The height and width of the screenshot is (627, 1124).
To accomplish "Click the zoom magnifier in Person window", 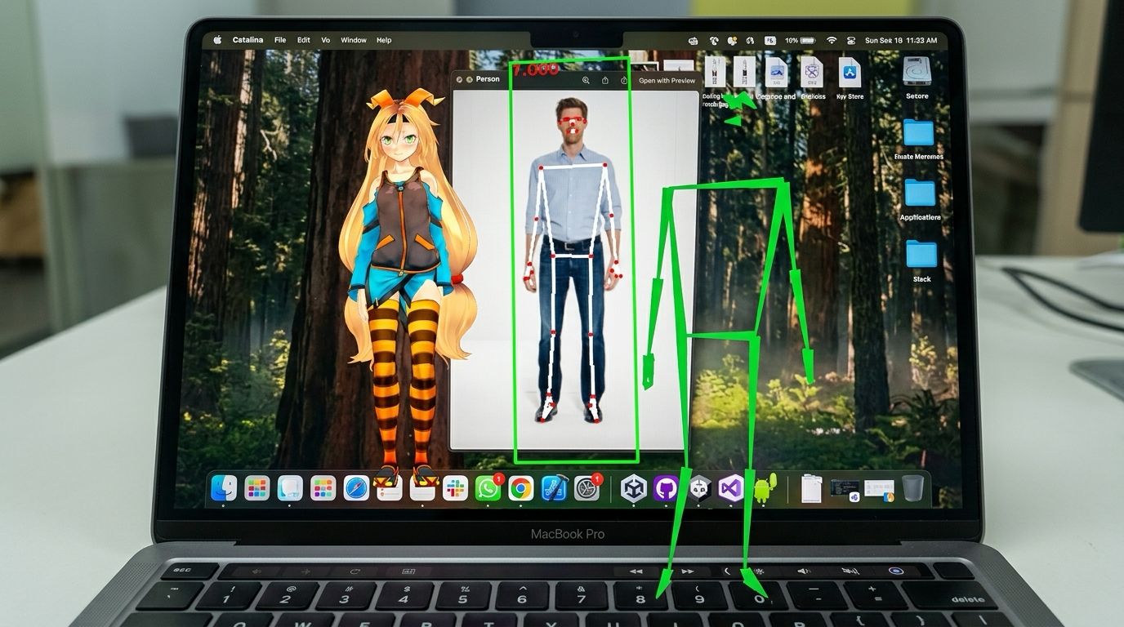I will click(x=586, y=80).
